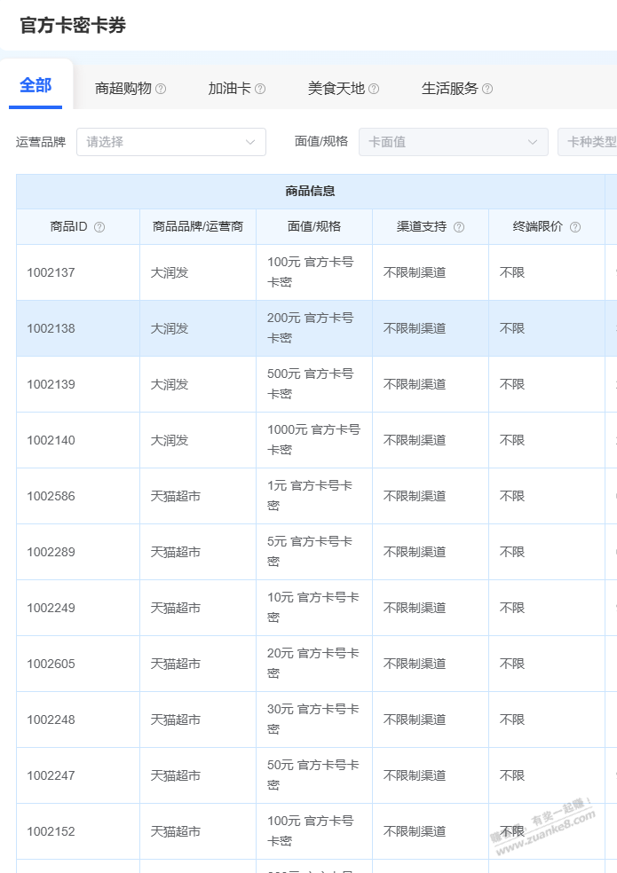Click 大润发 in row 1002140
The width and height of the screenshot is (617, 873).
point(170,440)
